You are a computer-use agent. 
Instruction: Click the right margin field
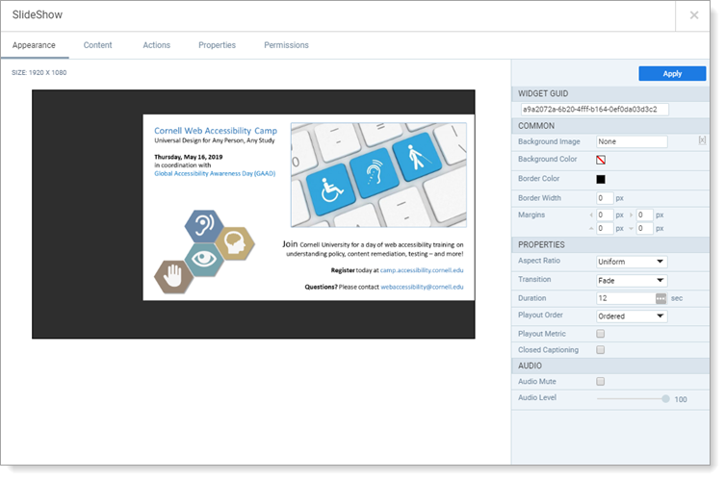tap(644, 215)
